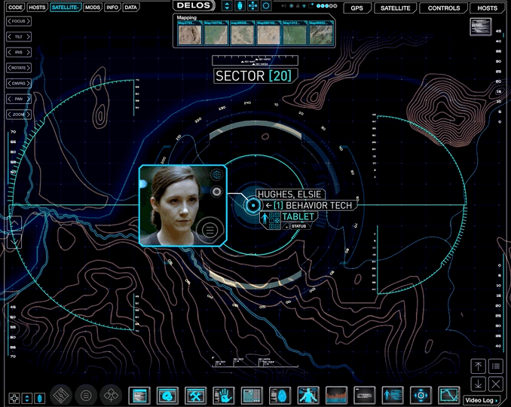
Task: Click the round four-diamonds button
Action: pyautogui.click(x=111, y=396)
